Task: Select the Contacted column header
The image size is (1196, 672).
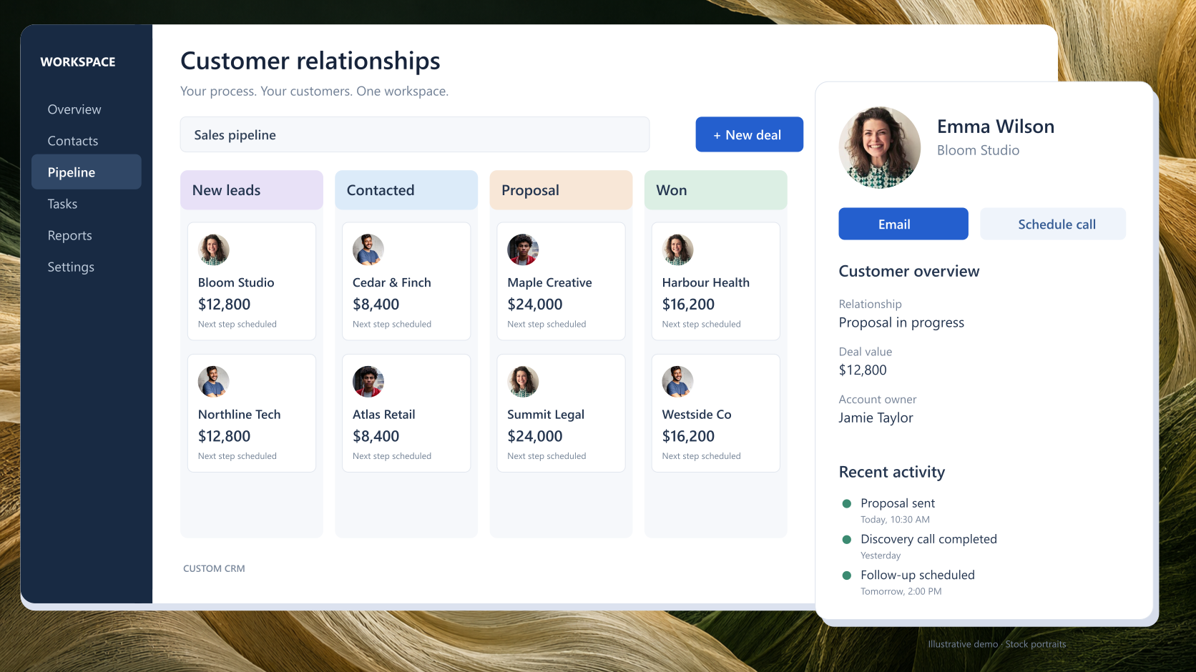Action: 406,190
